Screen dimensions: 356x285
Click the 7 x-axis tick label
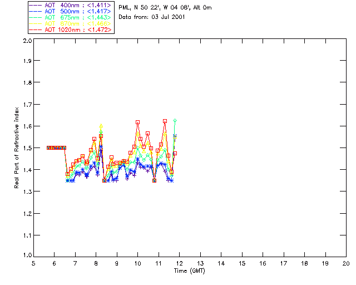click(75, 263)
